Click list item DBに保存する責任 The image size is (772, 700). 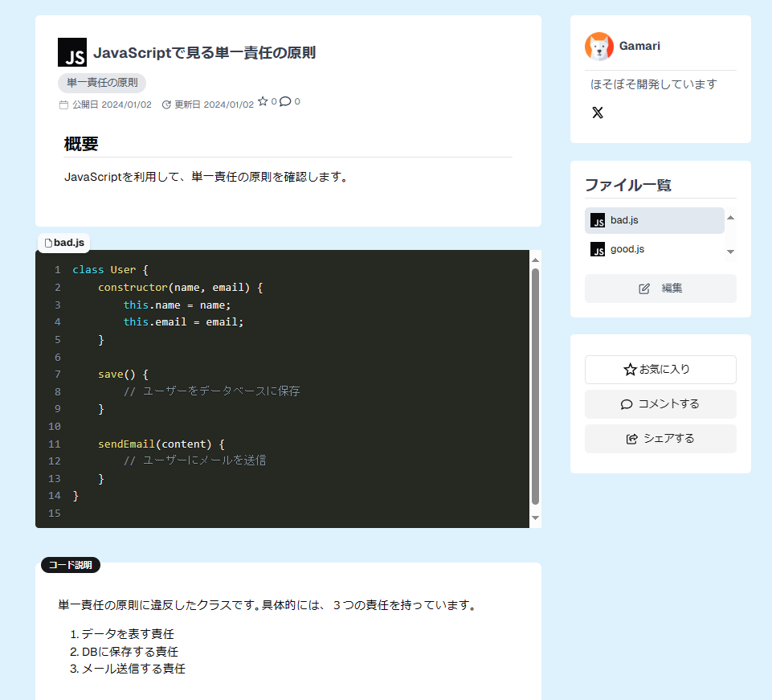(130, 652)
